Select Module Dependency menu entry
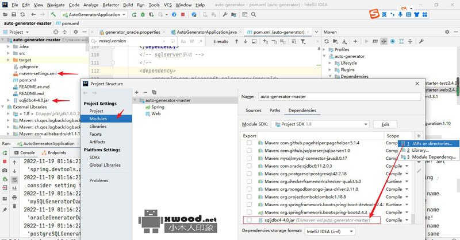Screen dimensions: 460x240 point(428,157)
